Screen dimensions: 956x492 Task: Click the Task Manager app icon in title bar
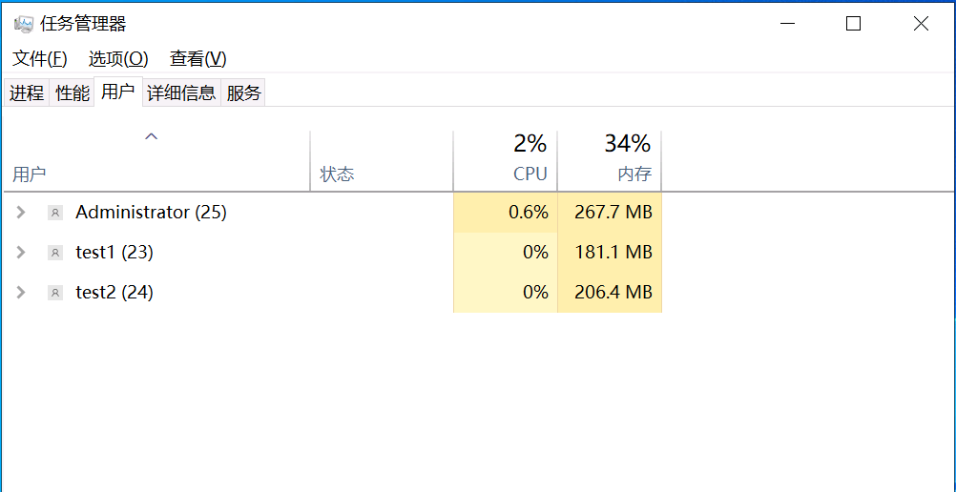(x=24, y=24)
